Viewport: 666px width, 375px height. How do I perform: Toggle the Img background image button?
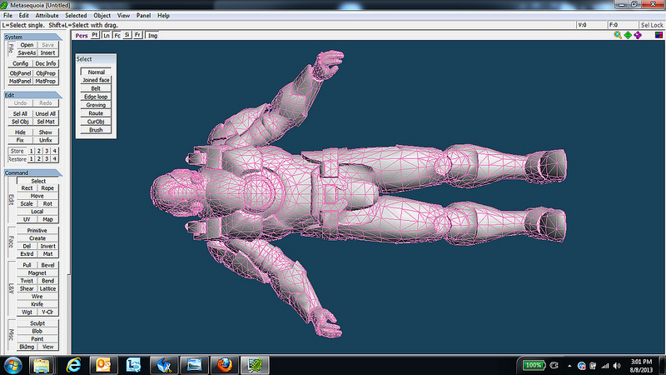point(152,35)
